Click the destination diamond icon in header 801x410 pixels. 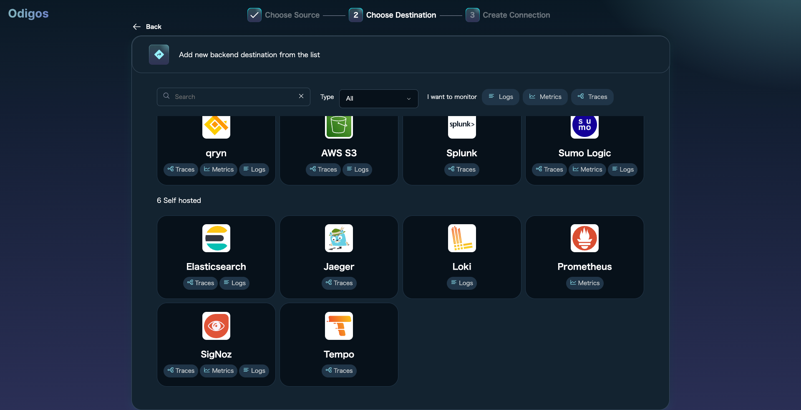[x=159, y=55]
